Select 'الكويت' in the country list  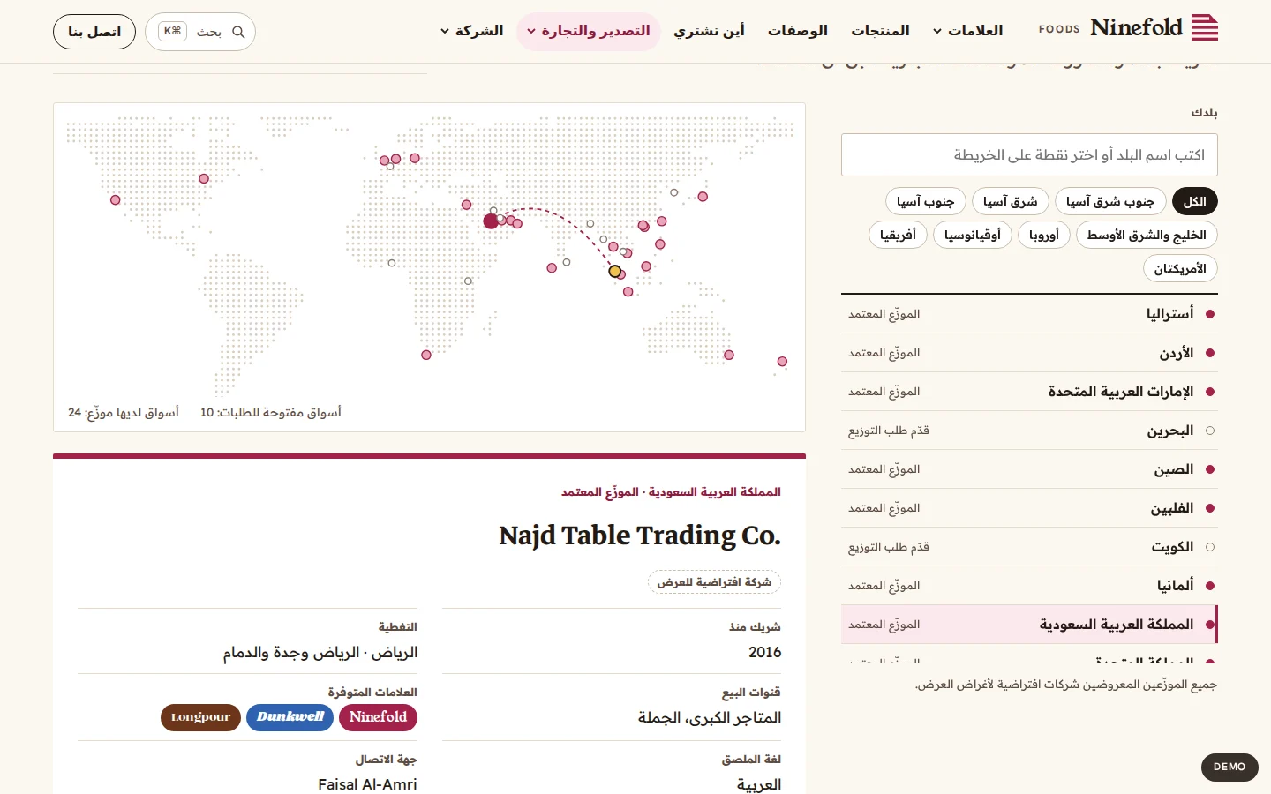click(1029, 547)
